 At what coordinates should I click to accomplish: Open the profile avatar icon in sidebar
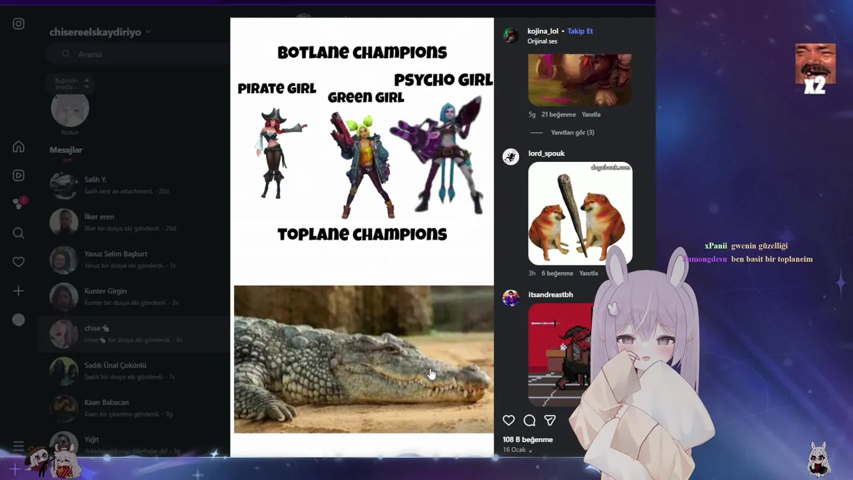(x=19, y=320)
